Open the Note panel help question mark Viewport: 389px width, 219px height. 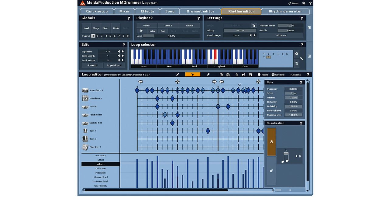point(301,82)
